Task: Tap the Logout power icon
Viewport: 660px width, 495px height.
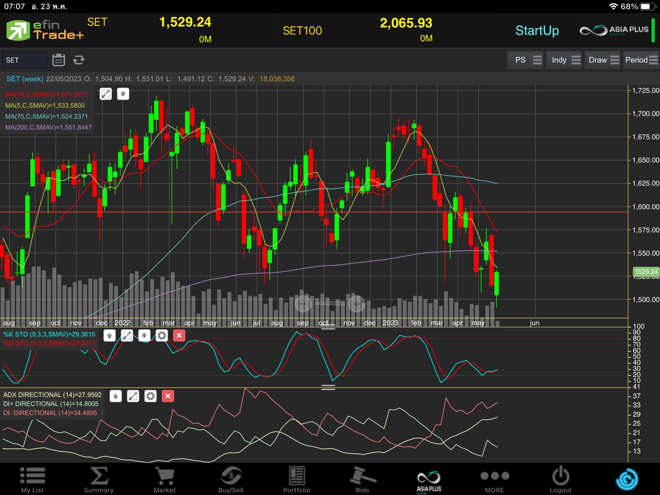Action: [x=561, y=479]
